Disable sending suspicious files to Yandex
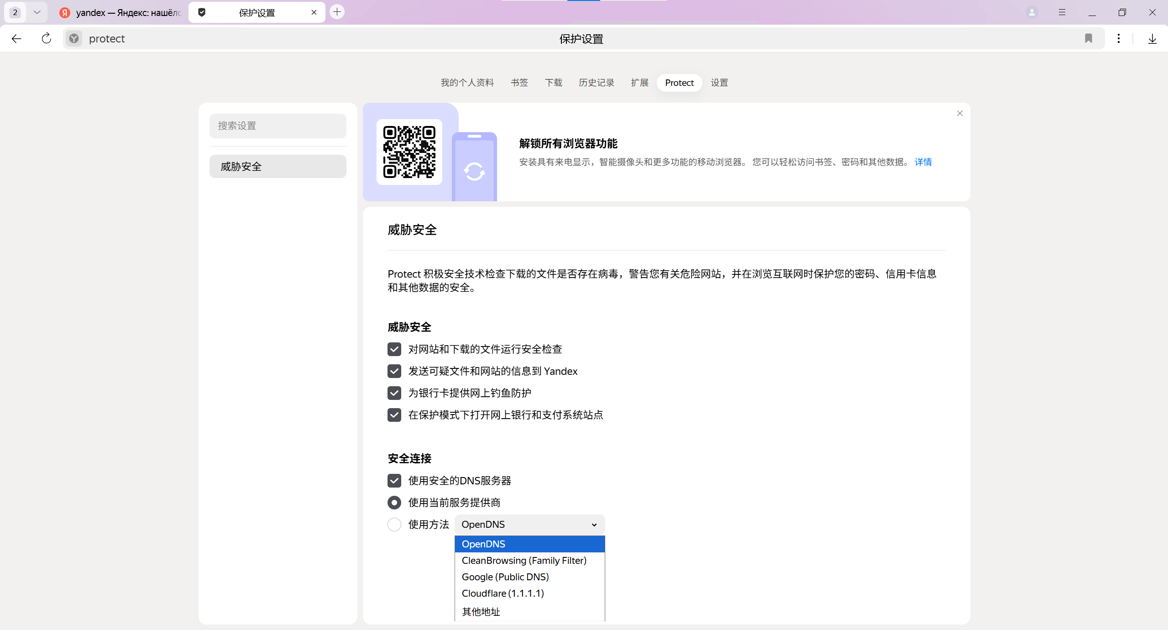Screen dimensions: 1168x630 (x=394, y=371)
